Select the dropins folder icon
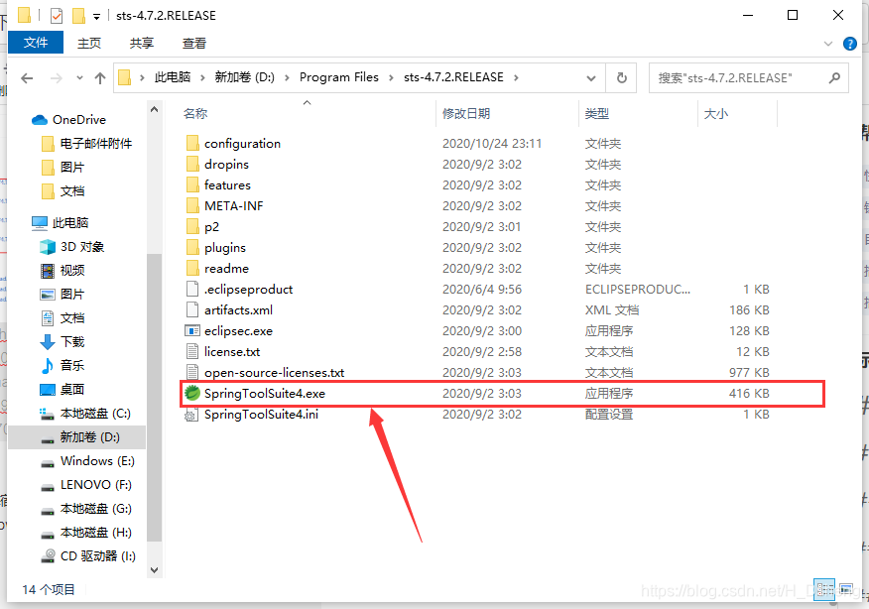This screenshot has width=869, height=609. pyautogui.click(x=192, y=164)
